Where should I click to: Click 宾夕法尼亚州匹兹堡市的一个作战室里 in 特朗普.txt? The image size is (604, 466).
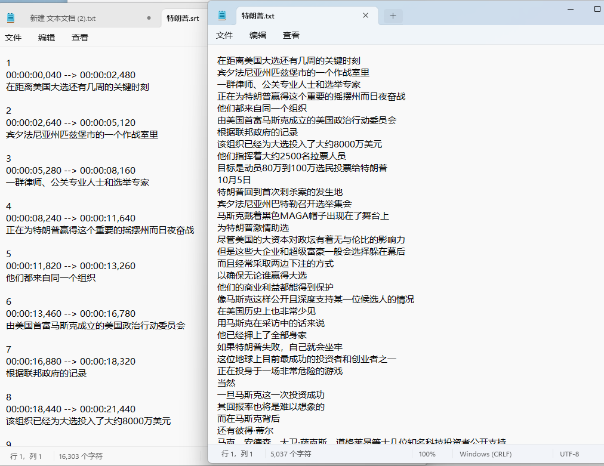(293, 73)
